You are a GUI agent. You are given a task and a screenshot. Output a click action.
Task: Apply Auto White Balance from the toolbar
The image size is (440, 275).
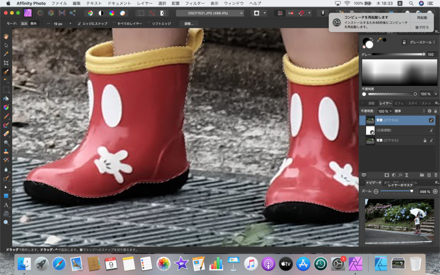click(x=122, y=13)
